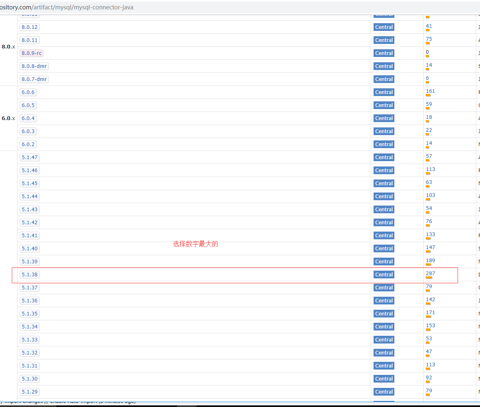Open version 5.1.35 link

click(30, 314)
